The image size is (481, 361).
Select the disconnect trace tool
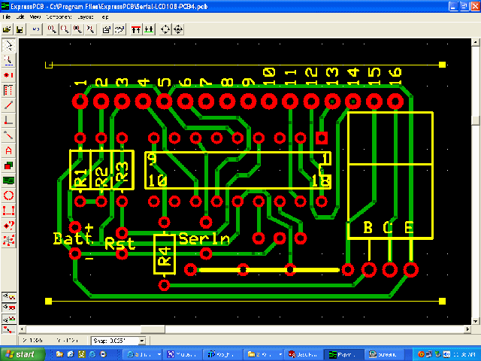click(8, 135)
